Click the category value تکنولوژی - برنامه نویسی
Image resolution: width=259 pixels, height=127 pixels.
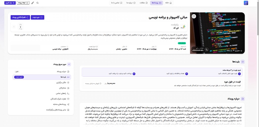click(x=60, y=49)
